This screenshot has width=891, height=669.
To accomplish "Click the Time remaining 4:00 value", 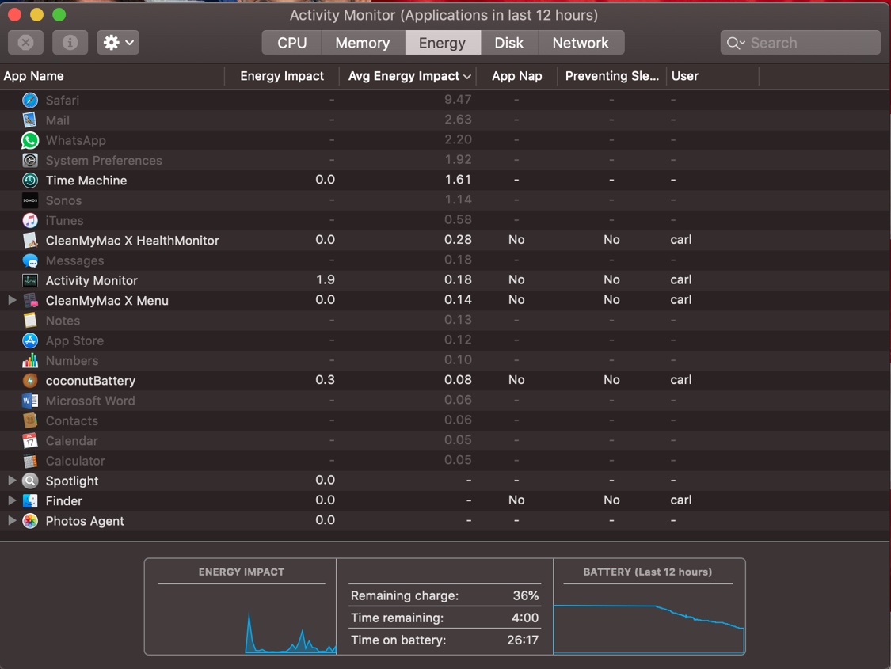I will [x=525, y=618].
